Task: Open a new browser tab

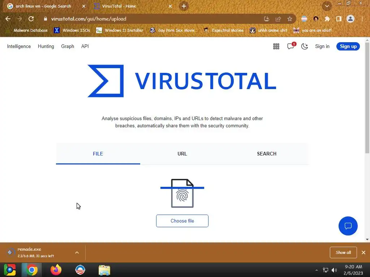Action: (x=184, y=6)
